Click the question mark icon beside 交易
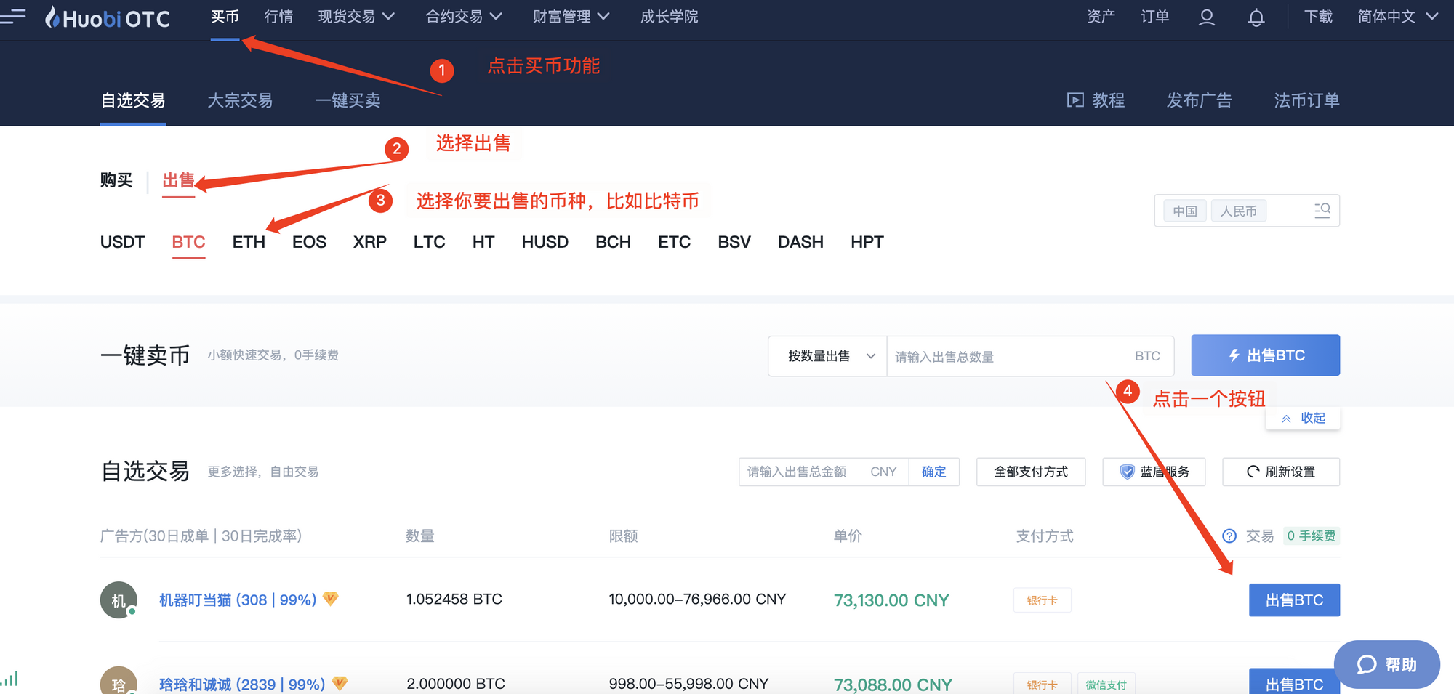The width and height of the screenshot is (1454, 694). pyautogui.click(x=1229, y=536)
